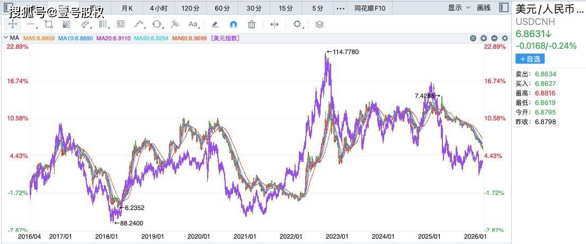Screen dimensions: 586x244
Task: Click the trash icon to delete drawings
Action: point(252,24)
